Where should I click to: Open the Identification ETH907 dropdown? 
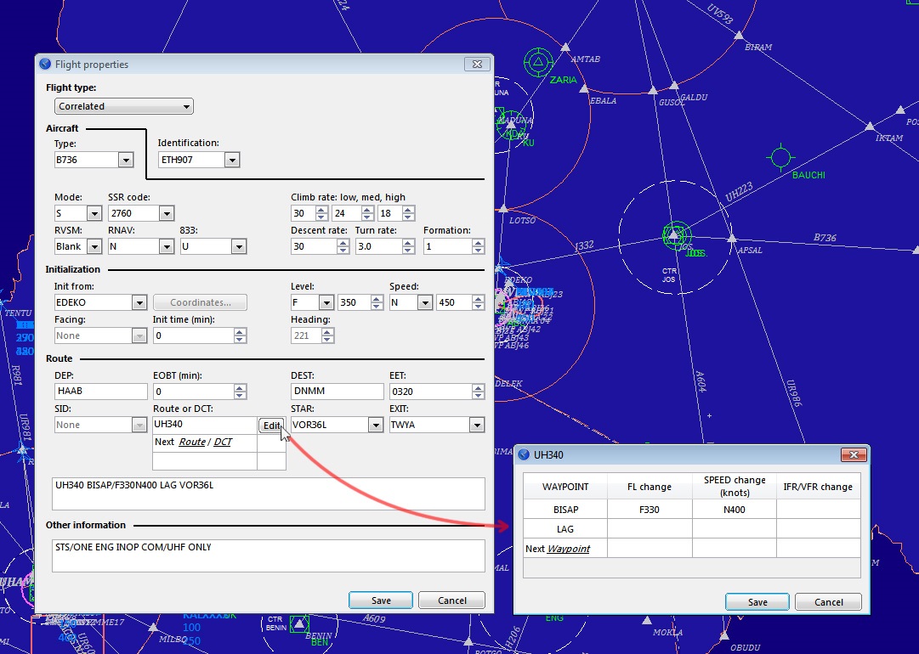[232, 160]
